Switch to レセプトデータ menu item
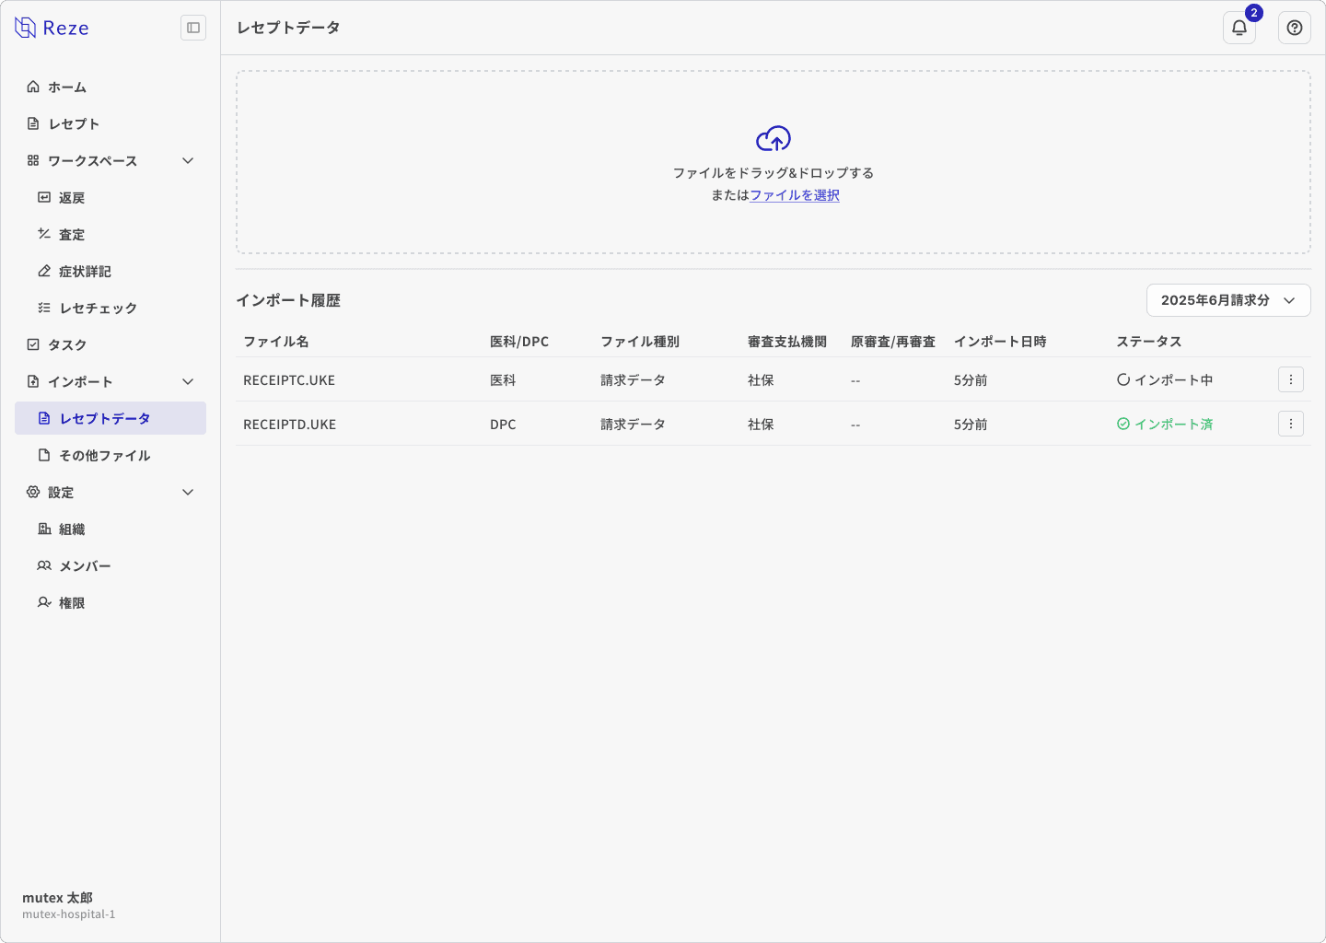Screen dimensions: 1326x943 tap(110, 418)
